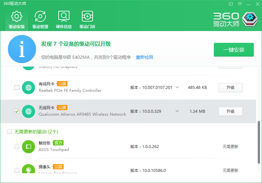
Task: Click 无需更新 status for 摄像头 row
Action: tap(231, 171)
